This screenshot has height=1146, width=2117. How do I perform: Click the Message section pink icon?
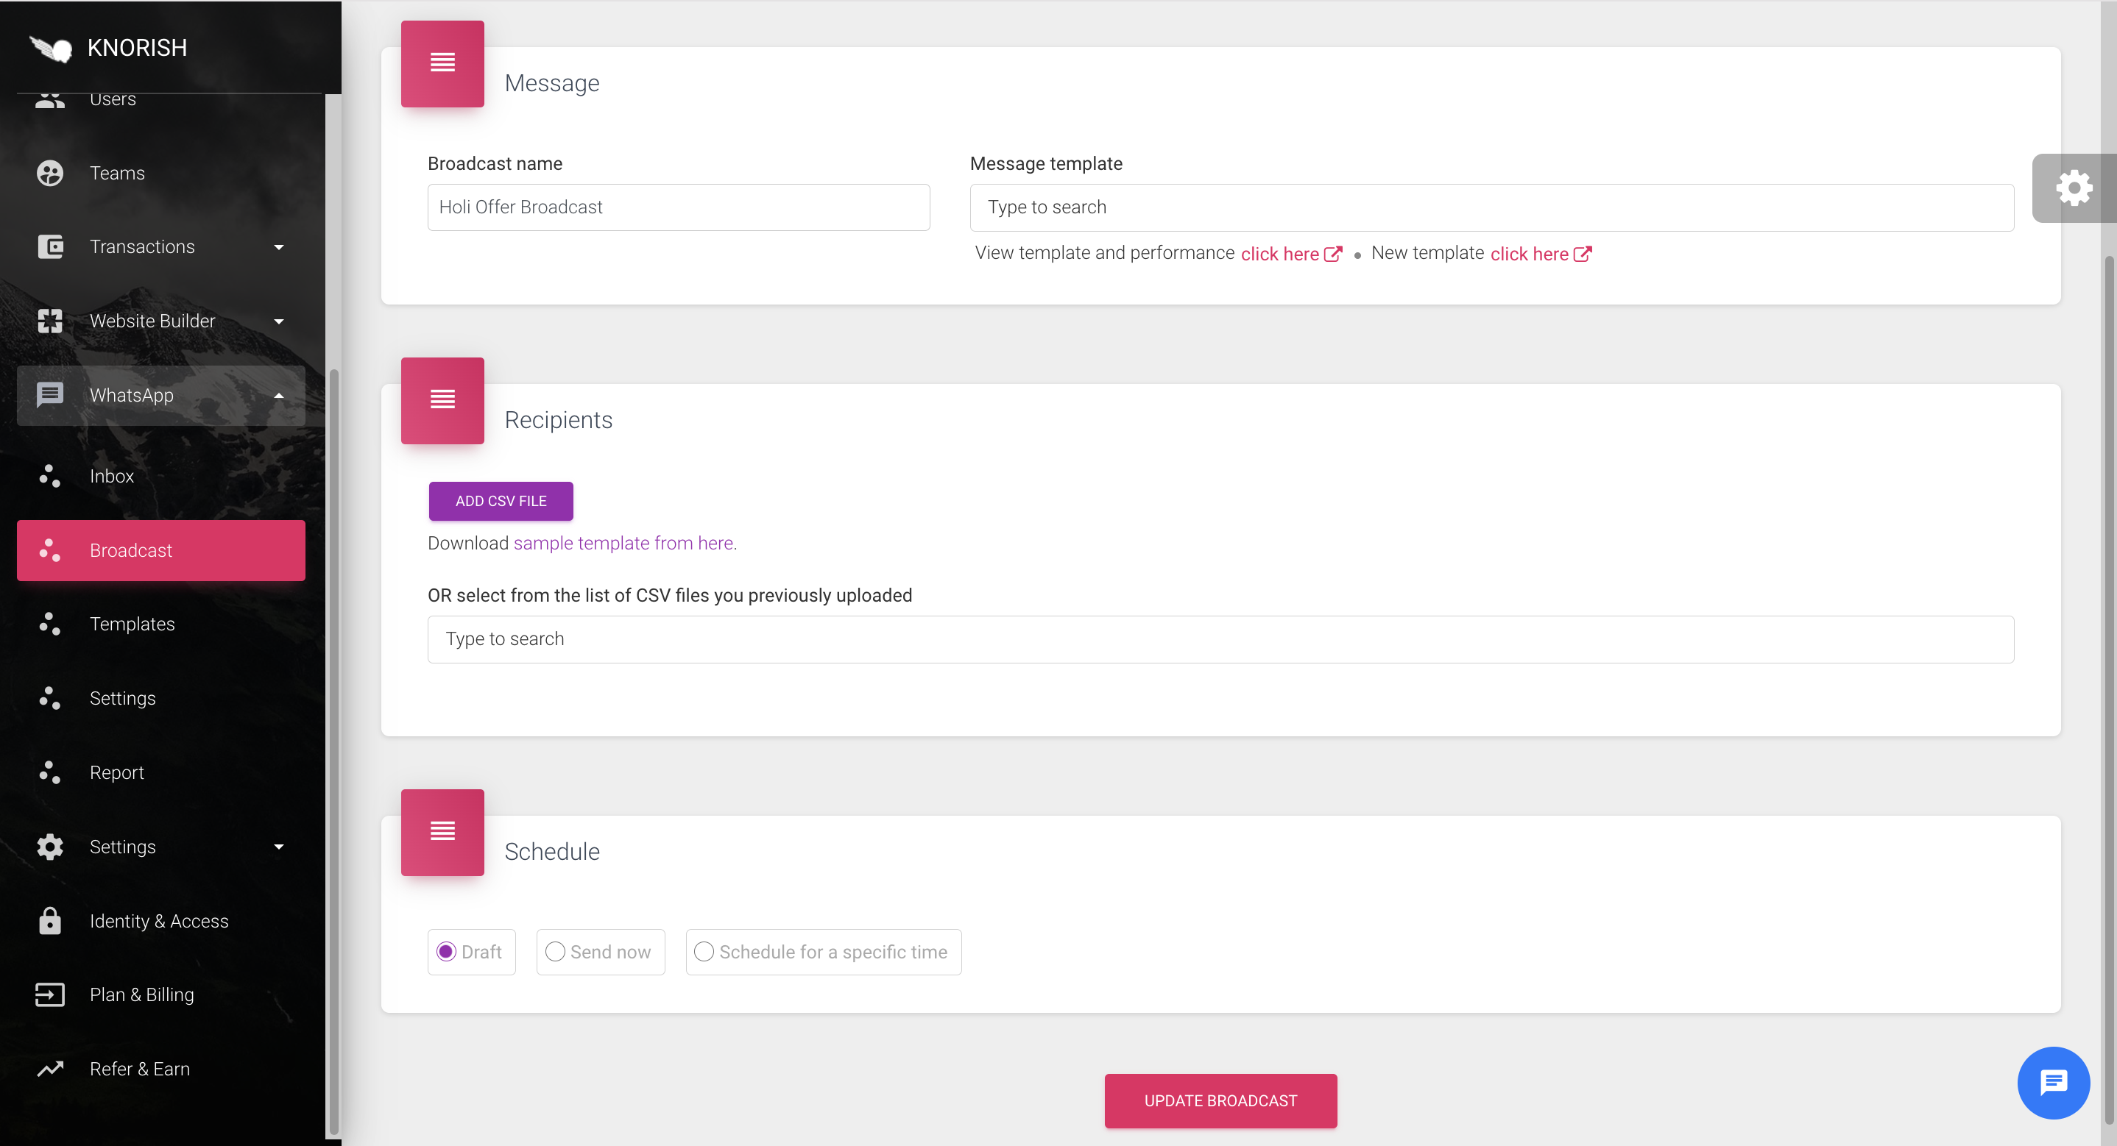(442, 63)
